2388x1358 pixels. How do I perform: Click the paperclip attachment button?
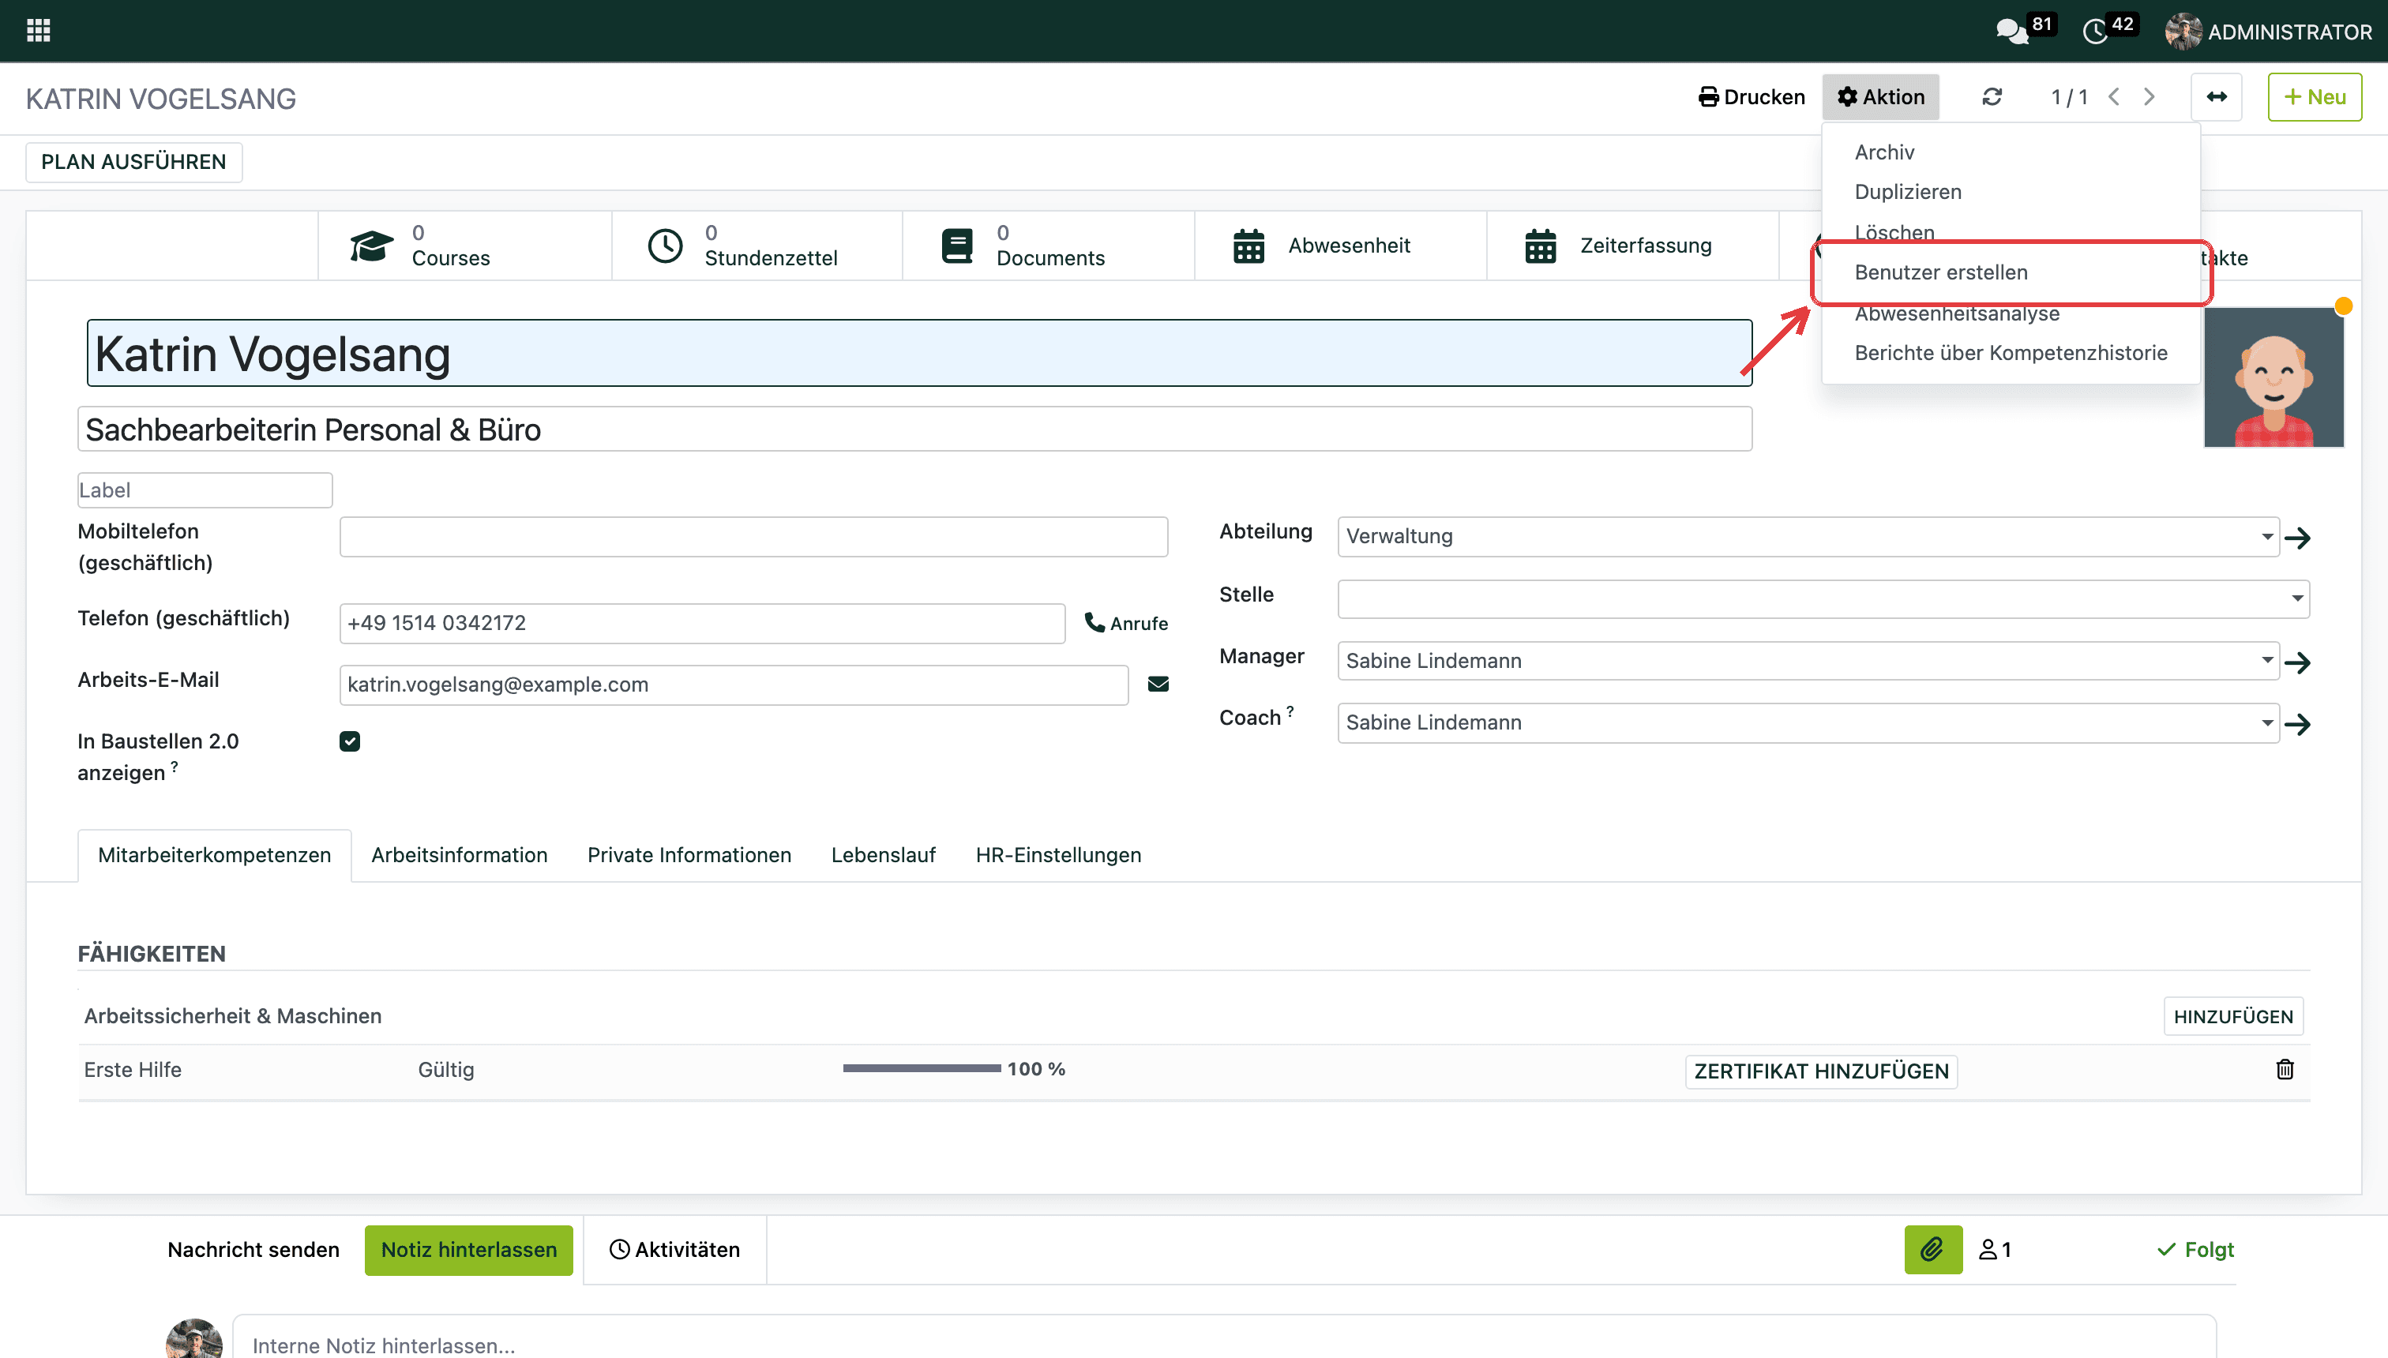(x=1933, y=1250)
